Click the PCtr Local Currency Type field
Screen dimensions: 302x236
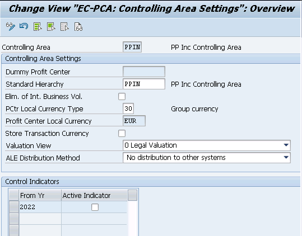[x=128, y=108]
